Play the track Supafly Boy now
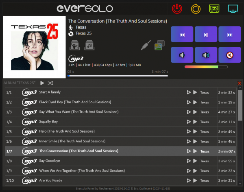This screenshot has height=192, width=244. (x=195, y=122)
